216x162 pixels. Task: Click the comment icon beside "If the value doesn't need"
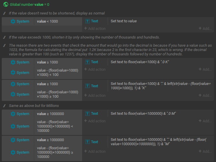4,13
